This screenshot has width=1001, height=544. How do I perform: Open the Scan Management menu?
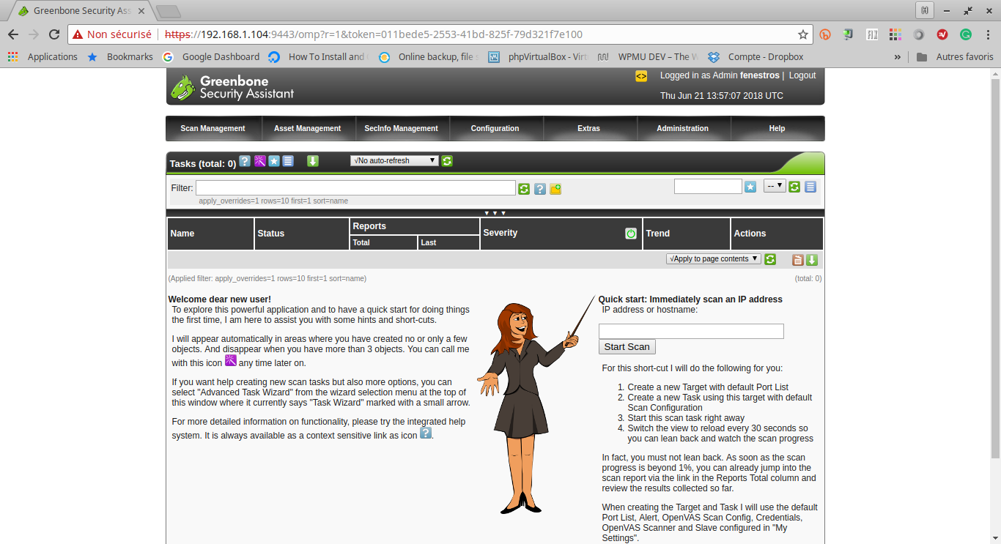coord(213,128)
